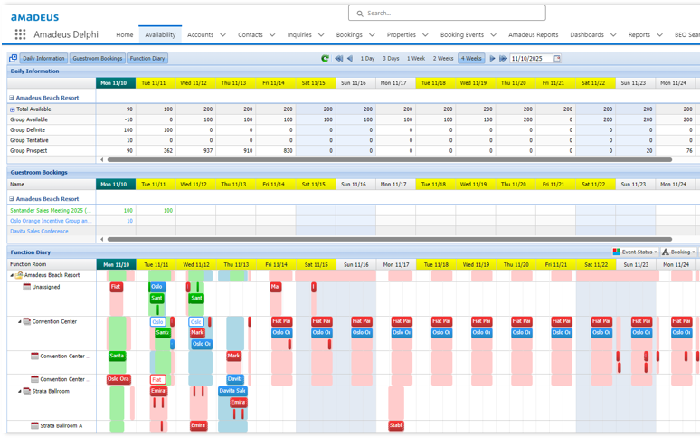Open the Contacts tab
This screenshot has width=700, height=438.
click(x=250, y=34)
